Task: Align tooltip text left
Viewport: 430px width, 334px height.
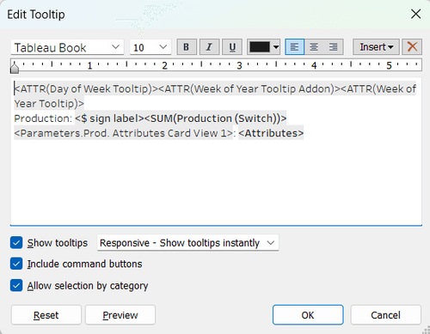Action: tap(294, 46)
